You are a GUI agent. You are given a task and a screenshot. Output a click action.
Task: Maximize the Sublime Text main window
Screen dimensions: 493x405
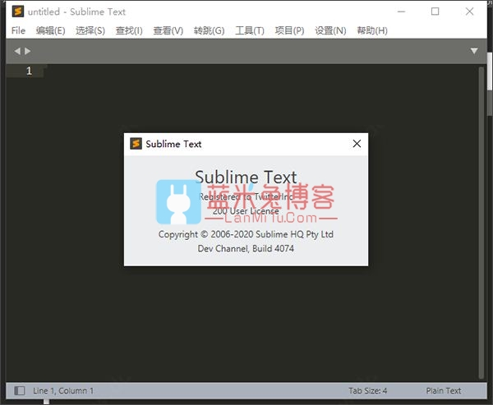coord(435,12)
